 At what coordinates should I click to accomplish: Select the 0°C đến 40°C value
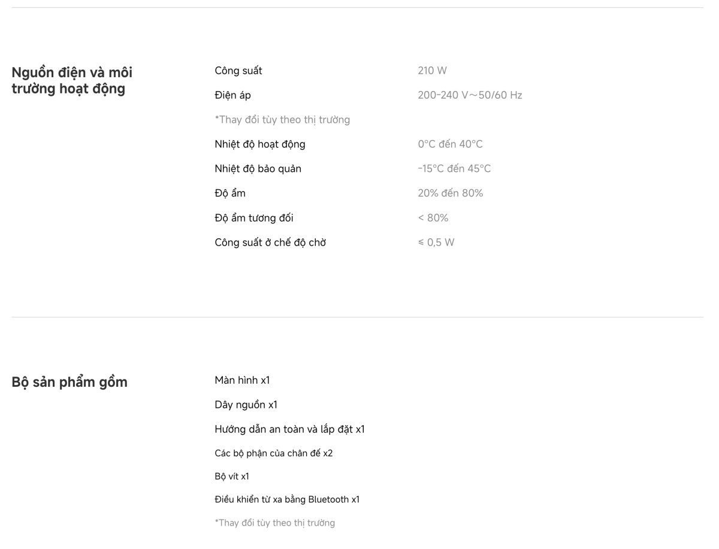(x=450, y=144)
